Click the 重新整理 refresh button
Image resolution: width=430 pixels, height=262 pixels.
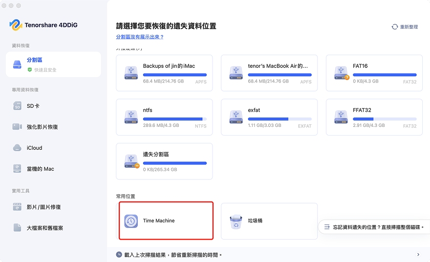(405, 27)
